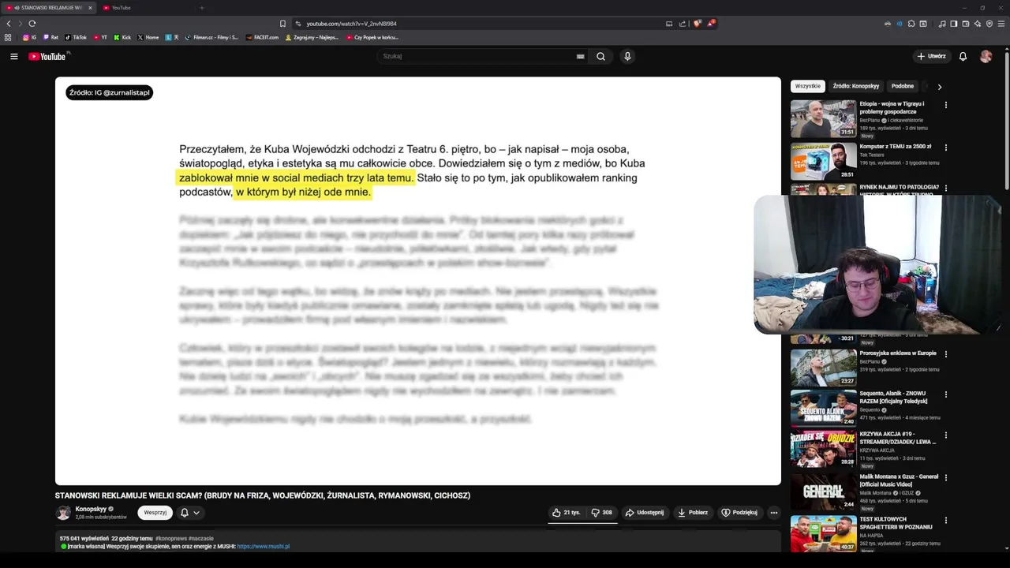This screenshot has height=568, width=1010.
Task: Like the video with thumbs up
Action: [x=566, y=513]
